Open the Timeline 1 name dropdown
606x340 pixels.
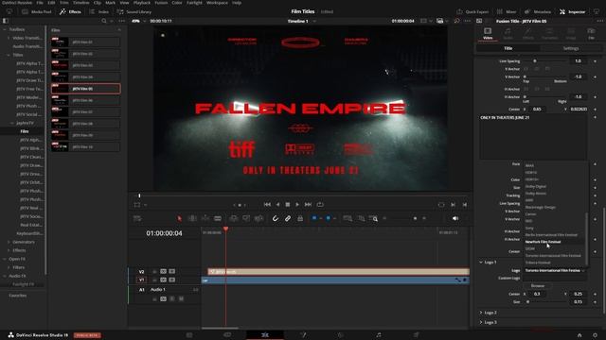(301, 21)
